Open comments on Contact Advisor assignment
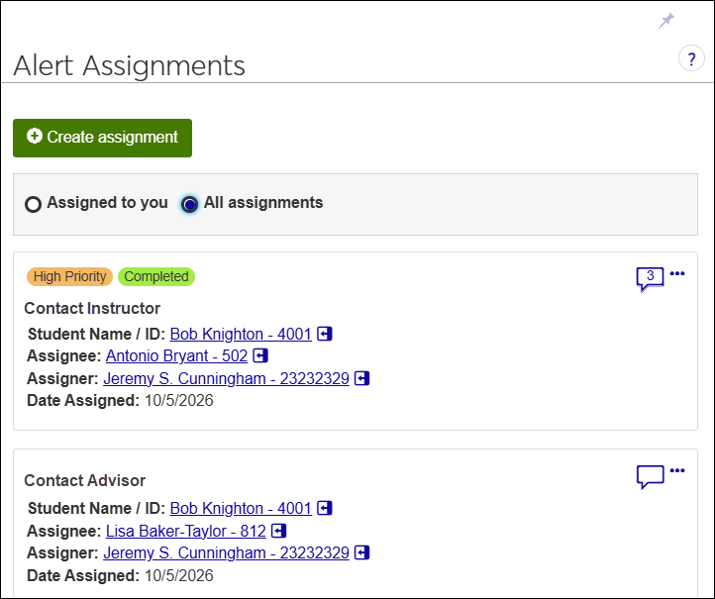The height and width of the screenshot is (599, 715). 650,477
